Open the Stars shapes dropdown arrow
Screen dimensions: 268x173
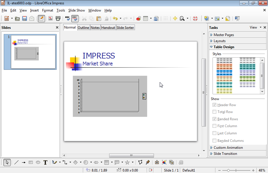pyautogui.click(x=133, y=162)
